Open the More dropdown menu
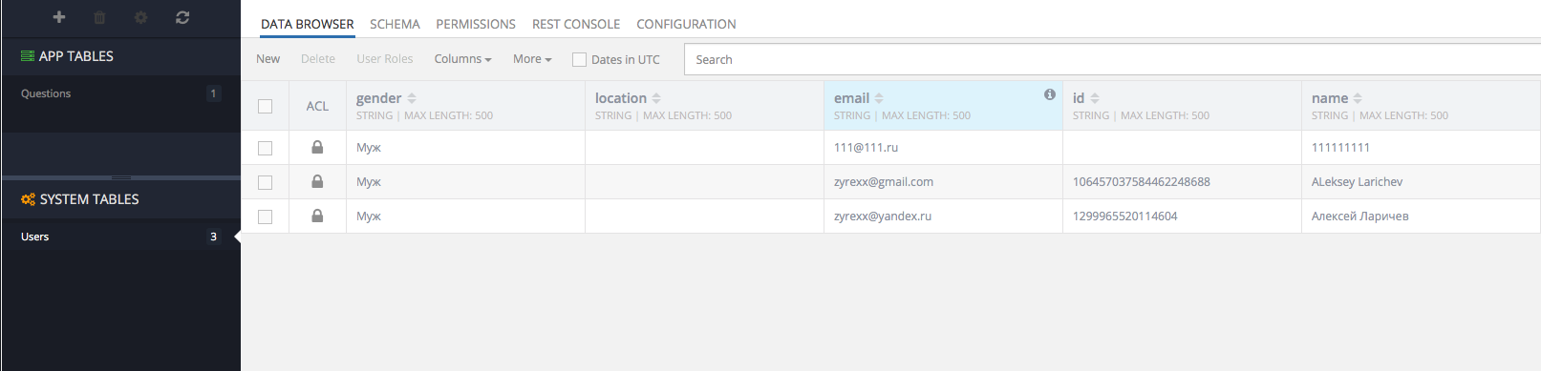This screenshot has width=1541, height=371. pyautogui.click(x=532, y=59)
